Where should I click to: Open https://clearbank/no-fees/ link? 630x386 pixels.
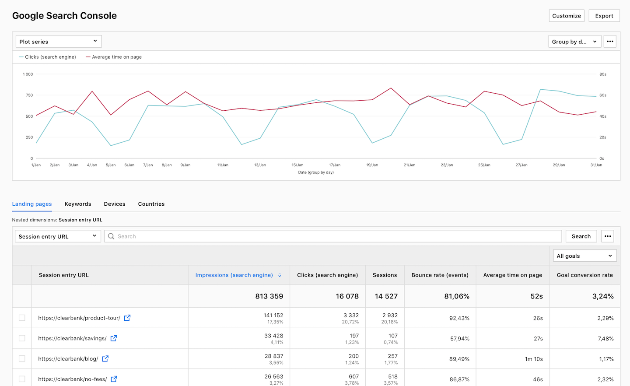73,379
